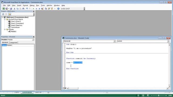The height and width of the screenshot is (97, 173).
Task: Open Object Browser toolbar icon
Action: pos(52,9)
